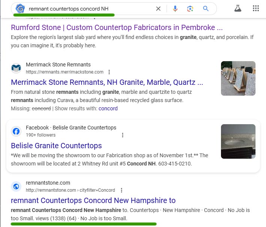Open Rumford Stone Custom Countertop Fabricators link
The width and height of the screenshot is (266, 227).
117,27
